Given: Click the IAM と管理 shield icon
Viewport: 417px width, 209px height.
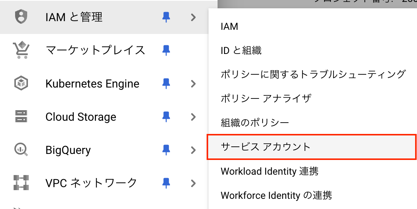Looking at the screenshot, I should pyautogui.click(x=21, y=17).
